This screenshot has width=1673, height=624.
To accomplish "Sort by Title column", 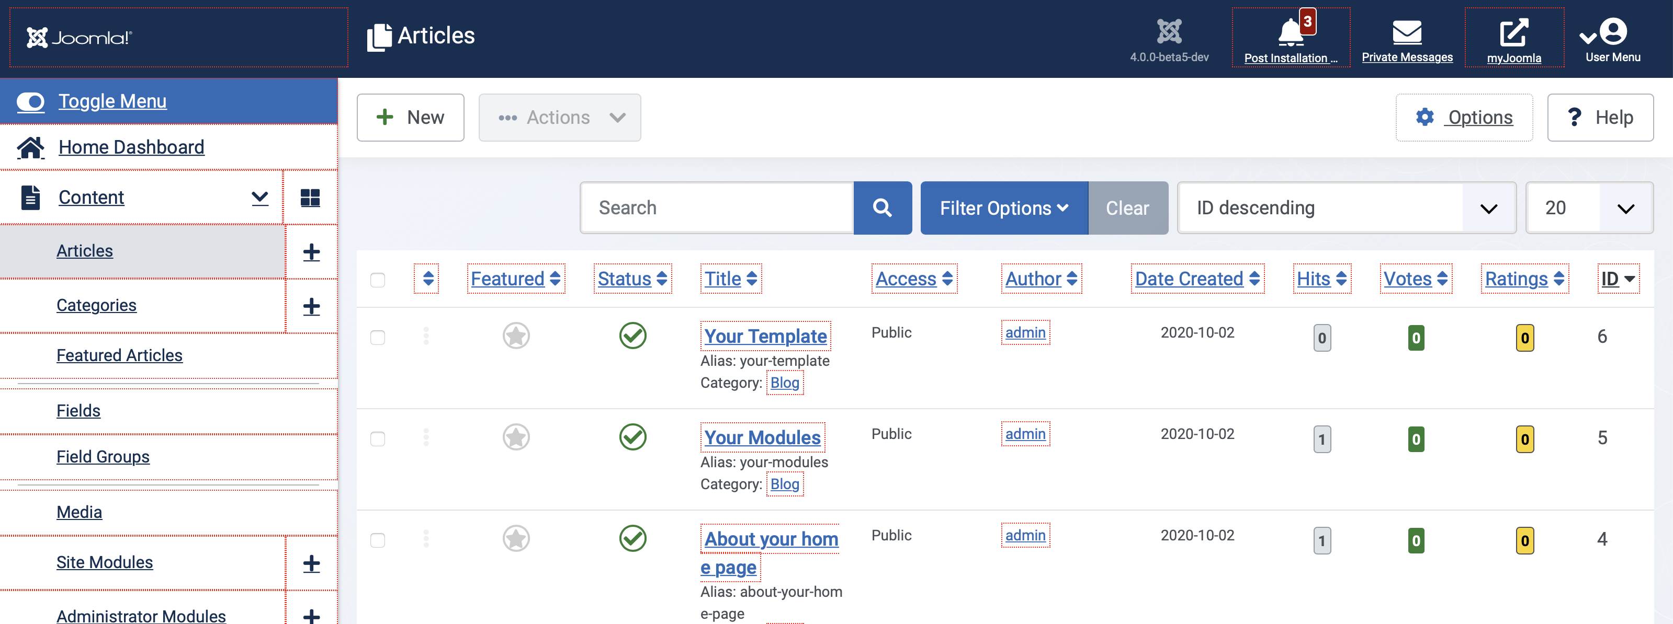I will click(731, 279).
